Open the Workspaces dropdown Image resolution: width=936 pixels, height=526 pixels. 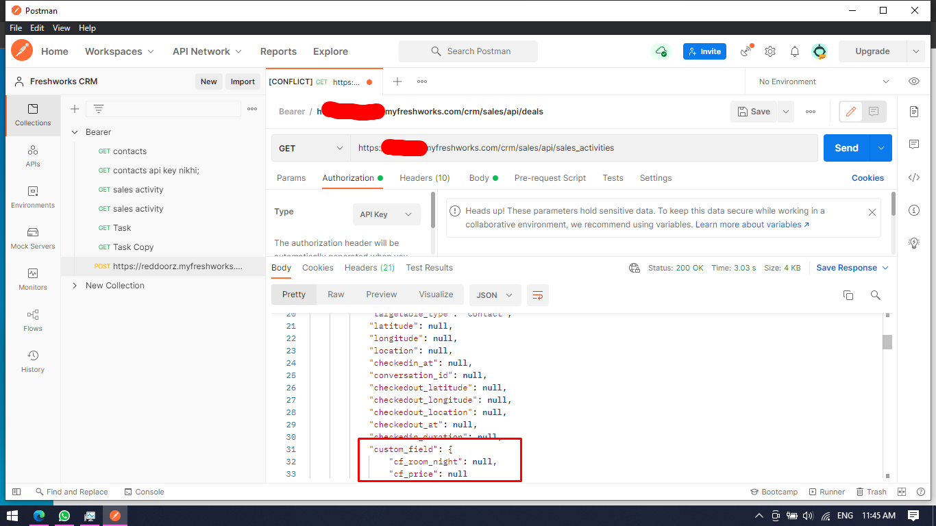[120, 51]
